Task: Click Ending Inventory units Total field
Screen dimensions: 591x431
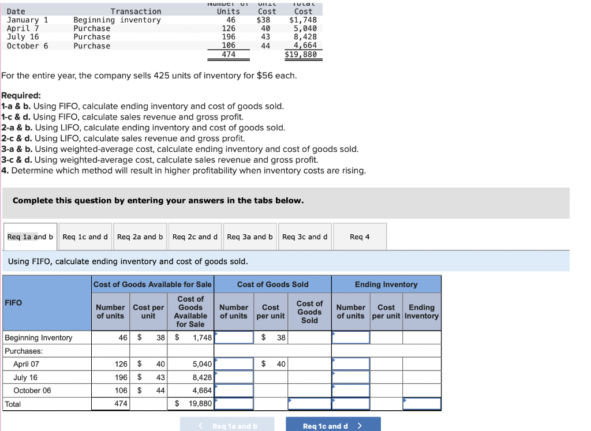Action: tap(351, 404)
